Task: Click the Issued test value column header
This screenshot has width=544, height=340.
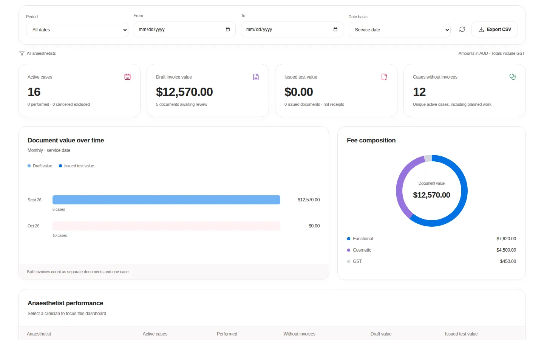Action: pos(461,334)
